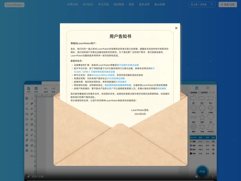The image size is (241, 181).
Task: Open the 建议收集 nav item
Action: pyautogui.click(x=160, y=4)
